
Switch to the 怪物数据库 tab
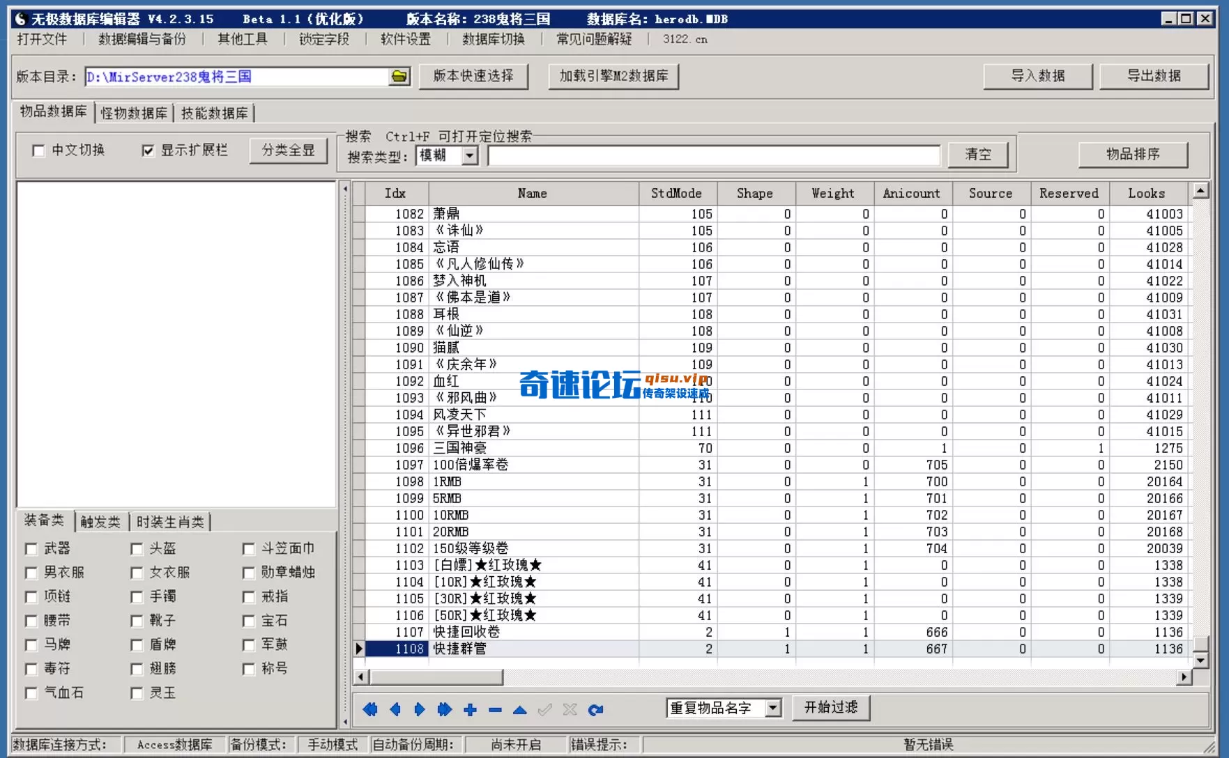135,112
